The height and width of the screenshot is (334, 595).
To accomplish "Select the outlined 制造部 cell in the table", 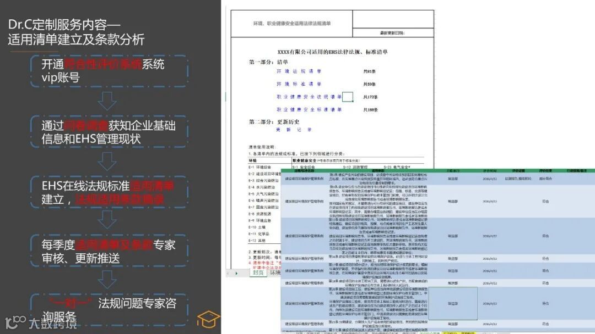I will coord(453,303).
